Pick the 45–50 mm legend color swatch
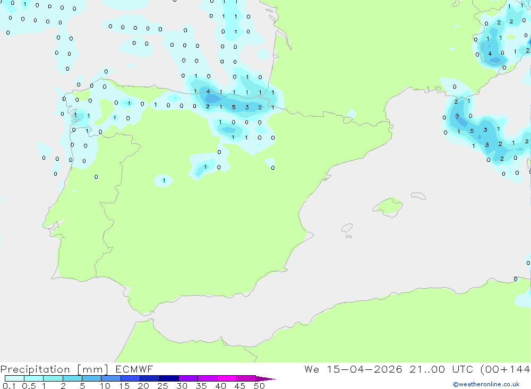 [x=246, y=378]
